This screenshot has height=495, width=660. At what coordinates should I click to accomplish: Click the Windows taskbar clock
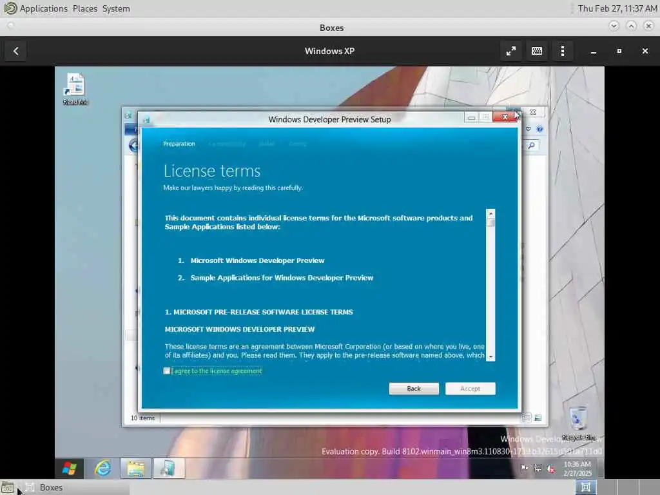point(577,469)
